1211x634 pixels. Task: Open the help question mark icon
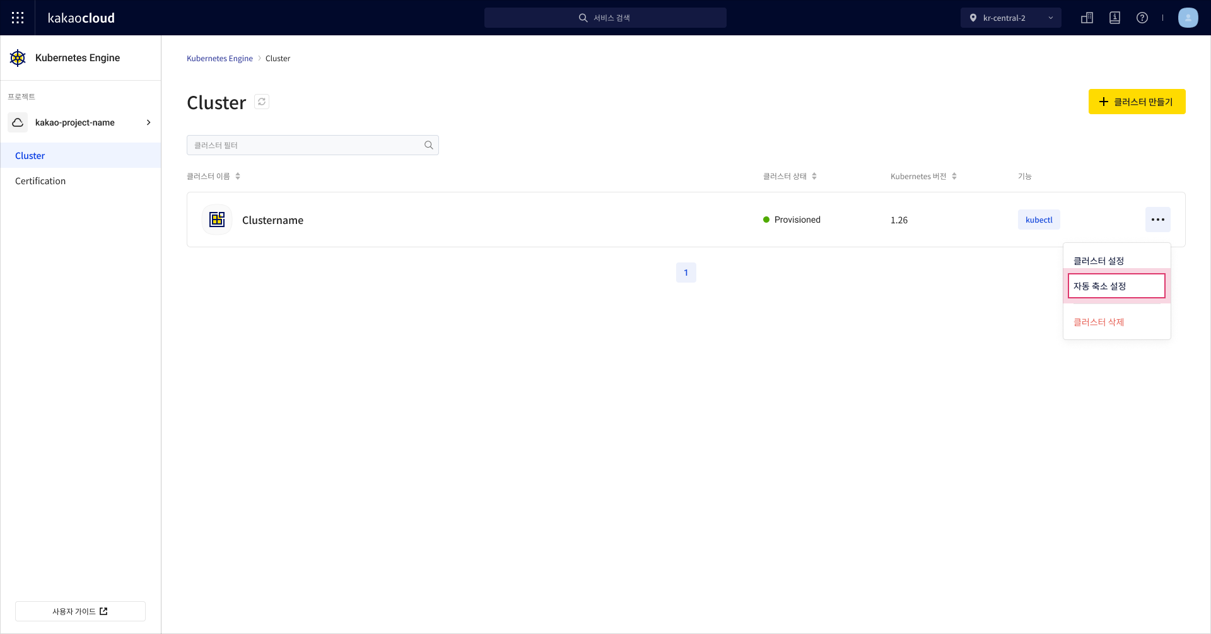1142,18
